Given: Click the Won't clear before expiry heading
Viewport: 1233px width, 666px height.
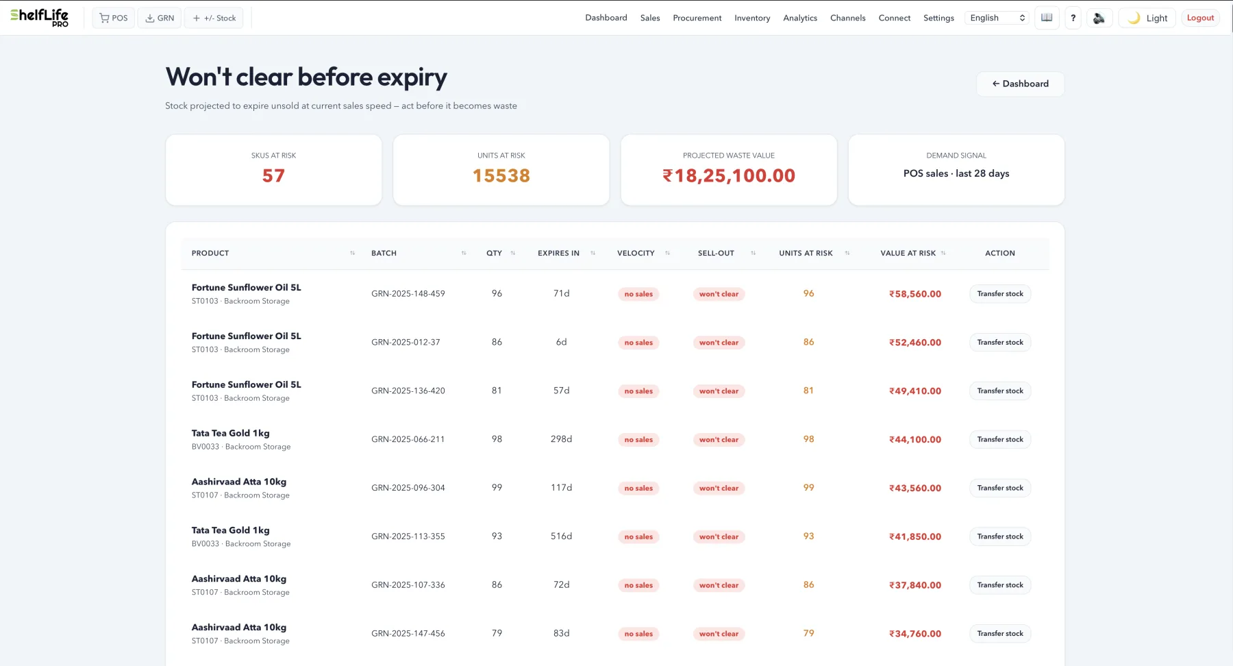Looking at the screenshot, I should [x=306, y=77].
